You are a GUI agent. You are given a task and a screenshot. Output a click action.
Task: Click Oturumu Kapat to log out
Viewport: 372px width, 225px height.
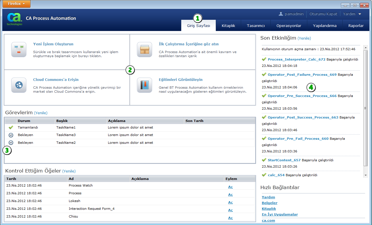pyautogui.click(x=323, y=14)
